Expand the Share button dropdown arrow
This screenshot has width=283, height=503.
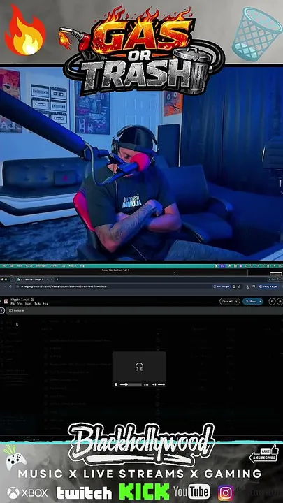(x=260, y=302)
